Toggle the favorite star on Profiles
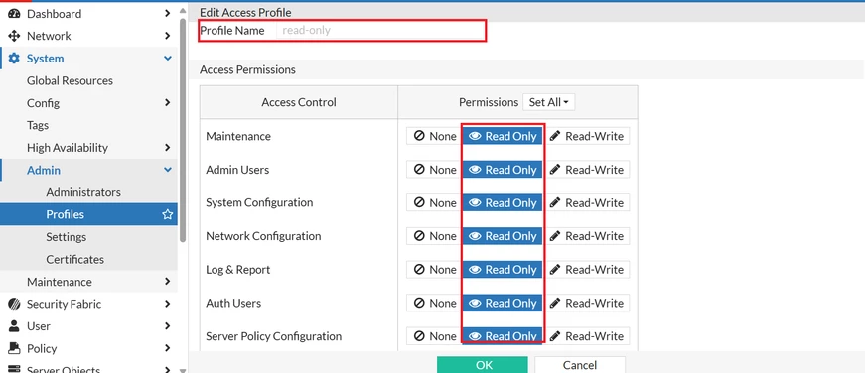865x373 pixels. pos(168,214)
